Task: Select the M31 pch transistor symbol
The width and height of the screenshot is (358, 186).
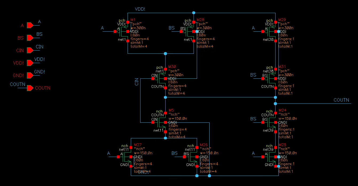Action: tap(272, 78)
